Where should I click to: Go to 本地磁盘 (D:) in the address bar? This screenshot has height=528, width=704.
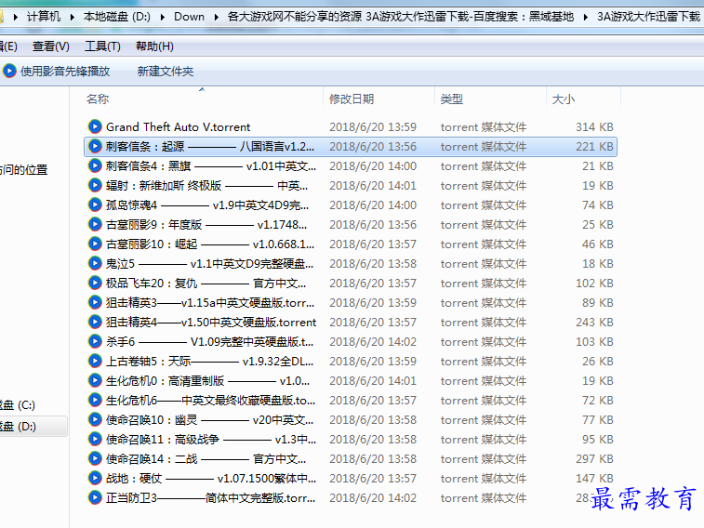(117, 17)
